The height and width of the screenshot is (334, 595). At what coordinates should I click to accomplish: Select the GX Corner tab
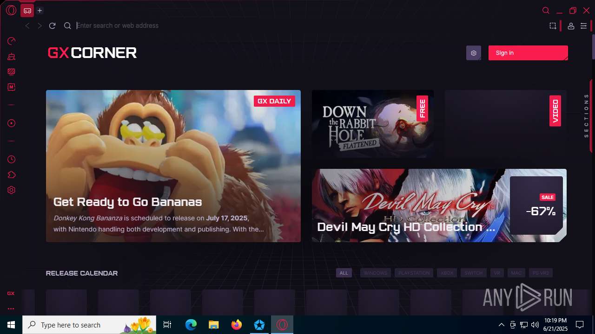(x=27, y=10)
